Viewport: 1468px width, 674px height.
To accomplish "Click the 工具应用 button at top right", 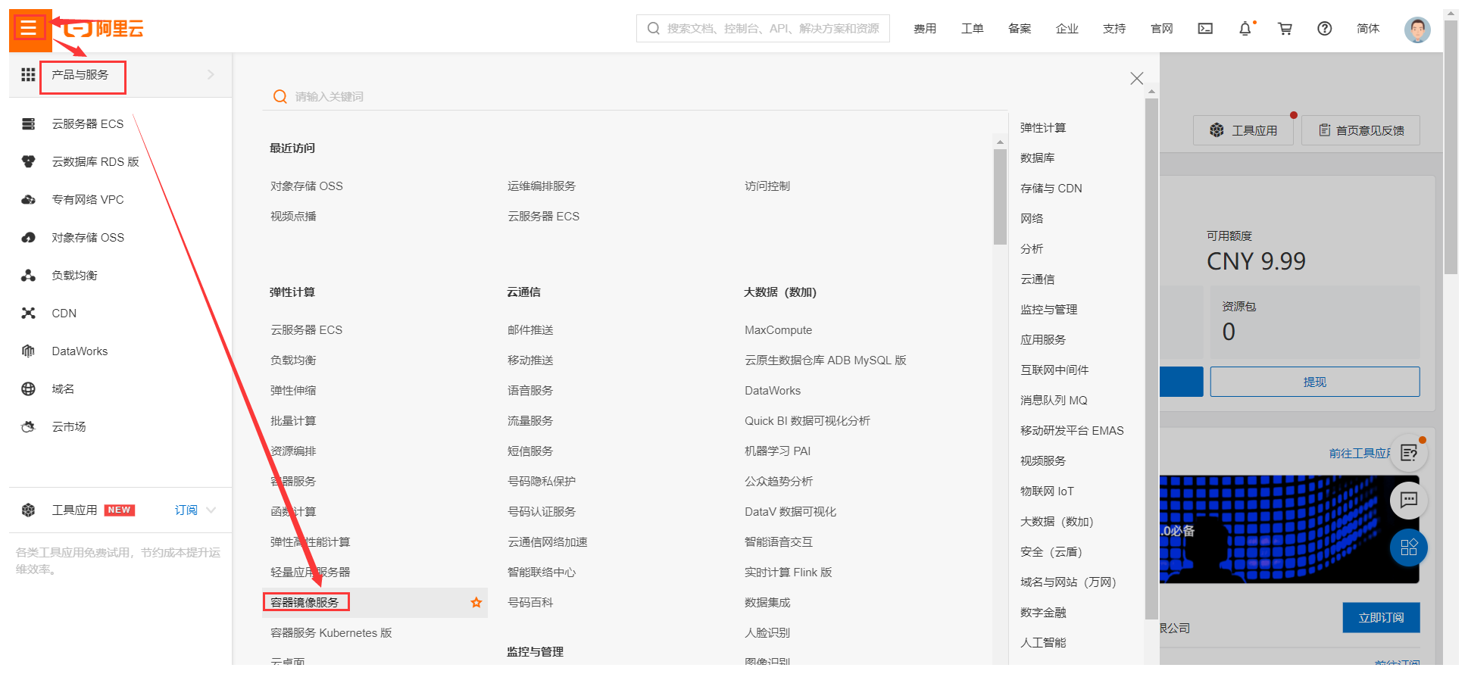I will pos(1243,130).
